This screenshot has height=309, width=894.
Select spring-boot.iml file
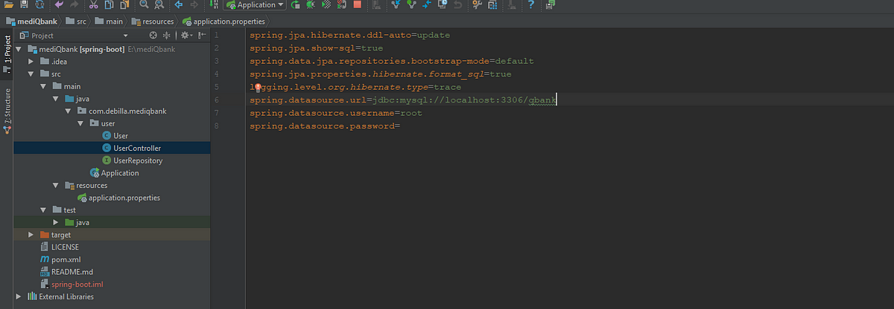pyautogui.click(x=71, y=284)
